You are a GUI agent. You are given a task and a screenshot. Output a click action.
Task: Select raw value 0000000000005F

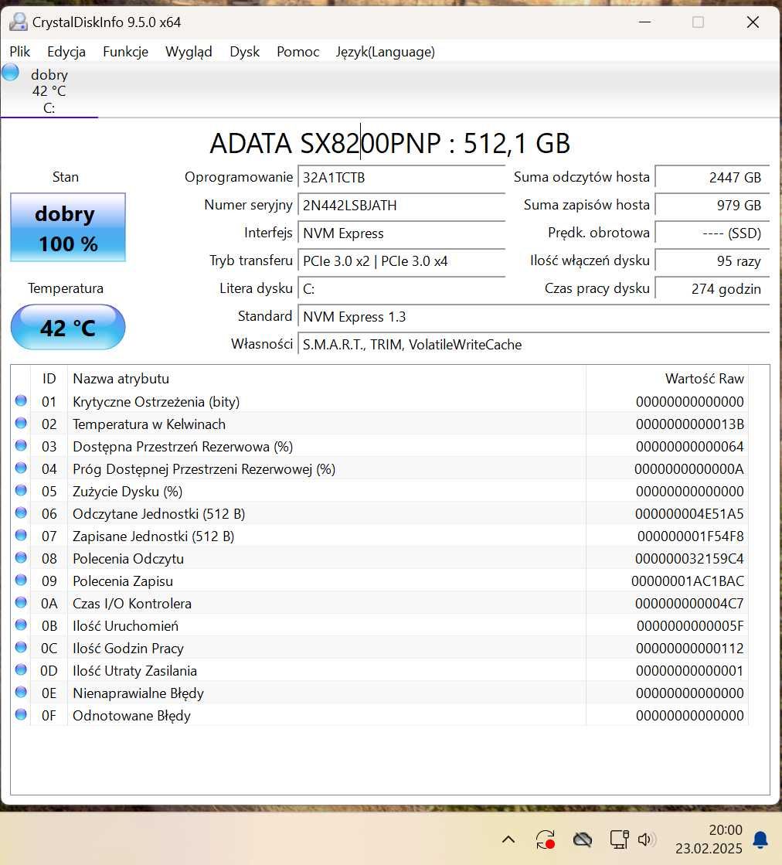[690, 626]
